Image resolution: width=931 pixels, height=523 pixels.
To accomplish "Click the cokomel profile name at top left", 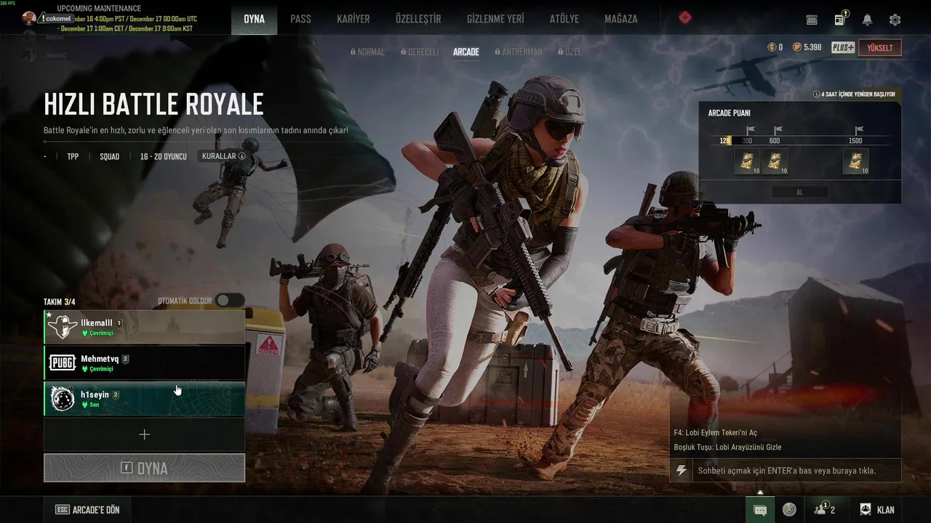I will tap(57, 18).
